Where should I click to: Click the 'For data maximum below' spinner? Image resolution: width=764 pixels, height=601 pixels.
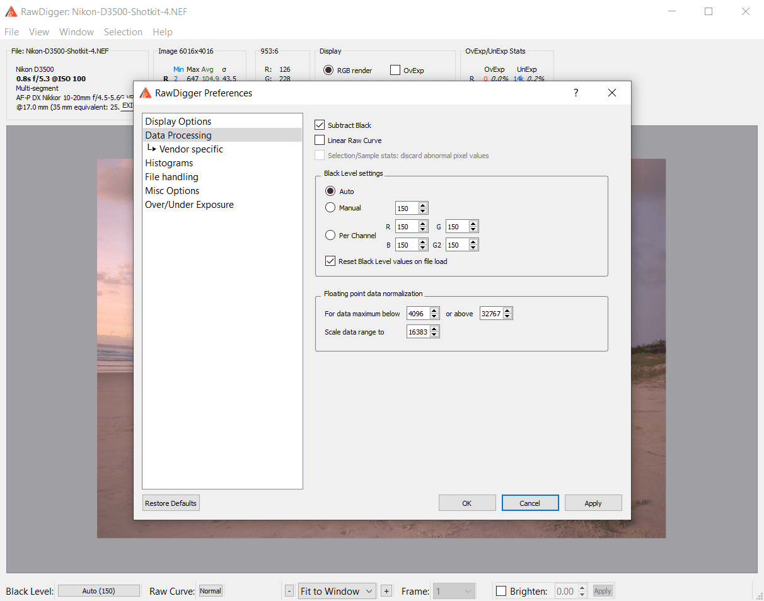(423, 313)
